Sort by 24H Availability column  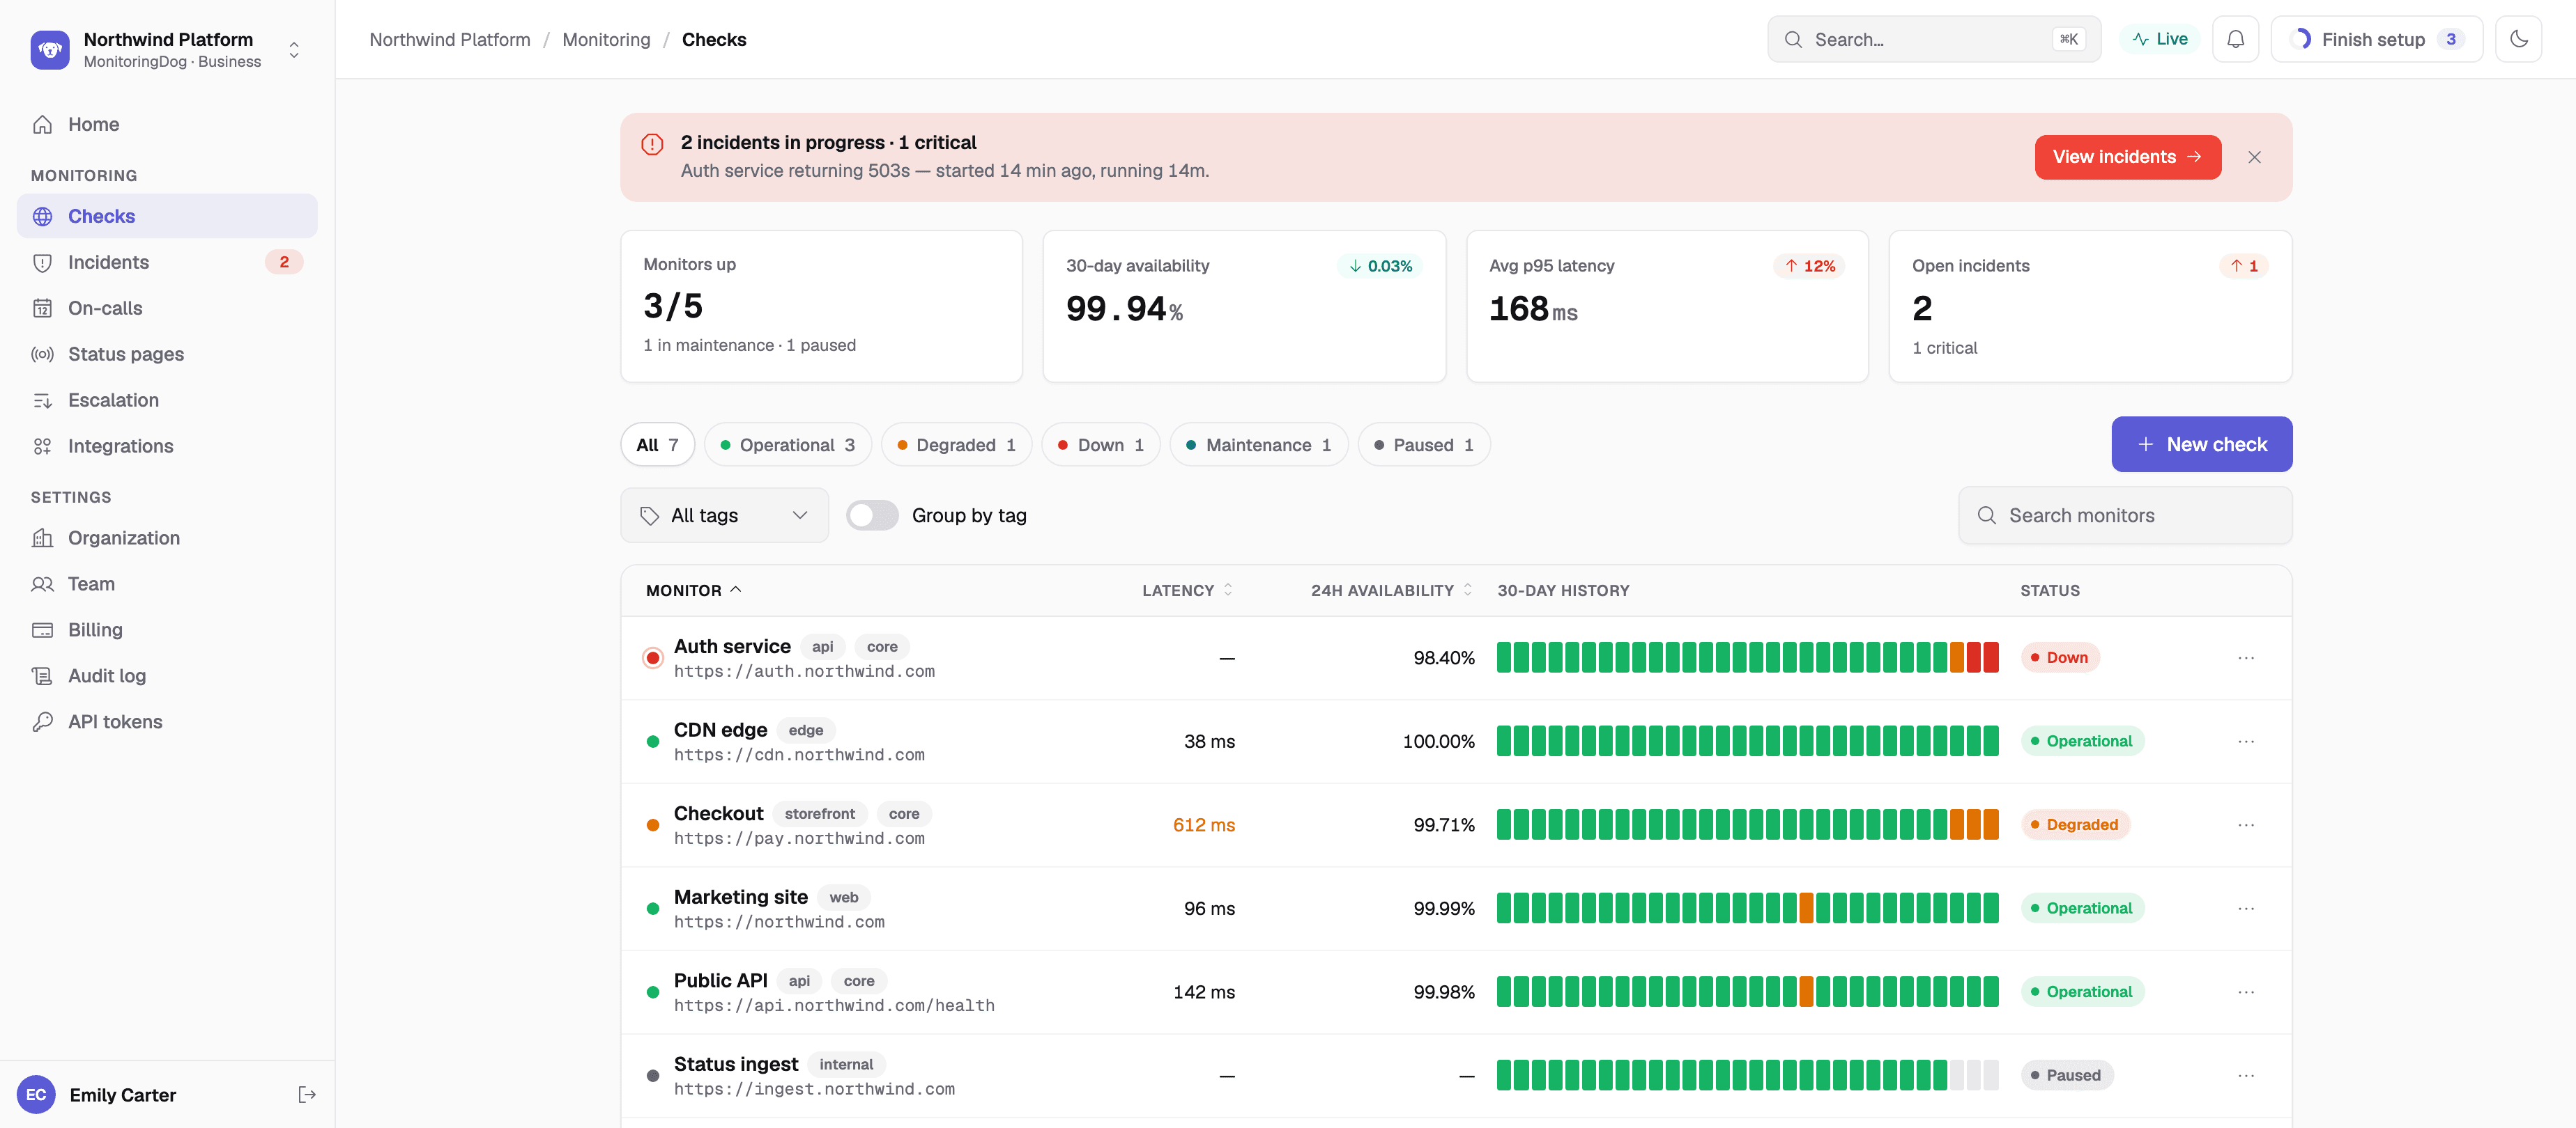coord(1392,590)
